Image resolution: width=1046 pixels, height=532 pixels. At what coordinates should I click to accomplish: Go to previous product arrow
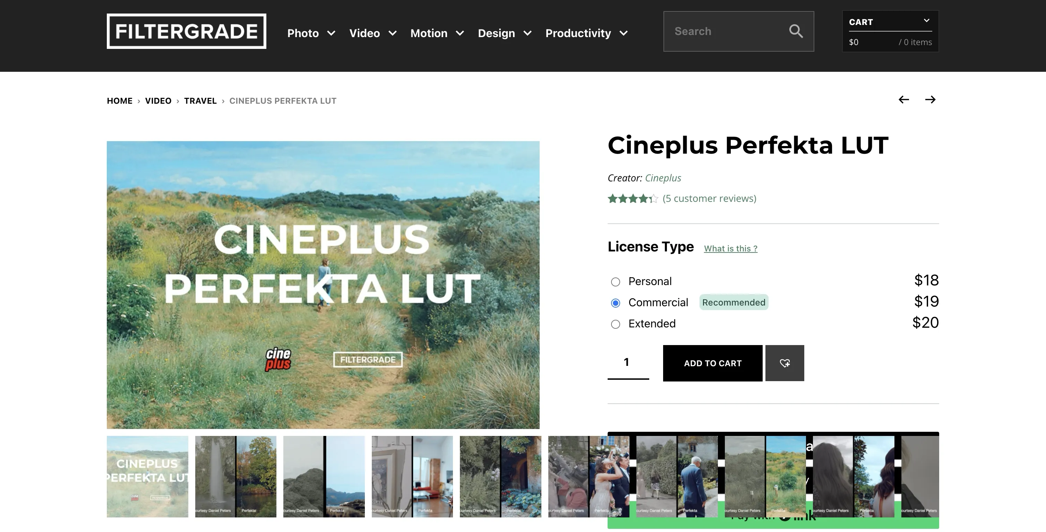click(x=903, y=100)
